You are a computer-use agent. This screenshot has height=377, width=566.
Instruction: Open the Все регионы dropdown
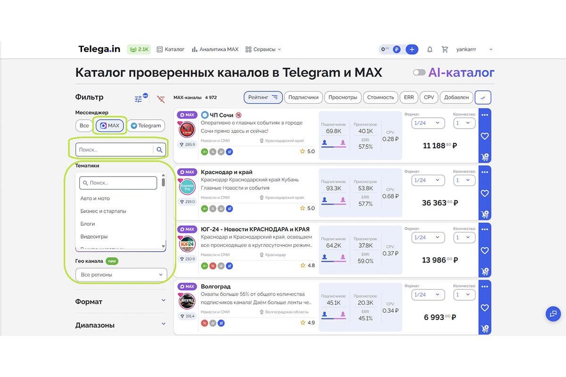click(121, 274)
